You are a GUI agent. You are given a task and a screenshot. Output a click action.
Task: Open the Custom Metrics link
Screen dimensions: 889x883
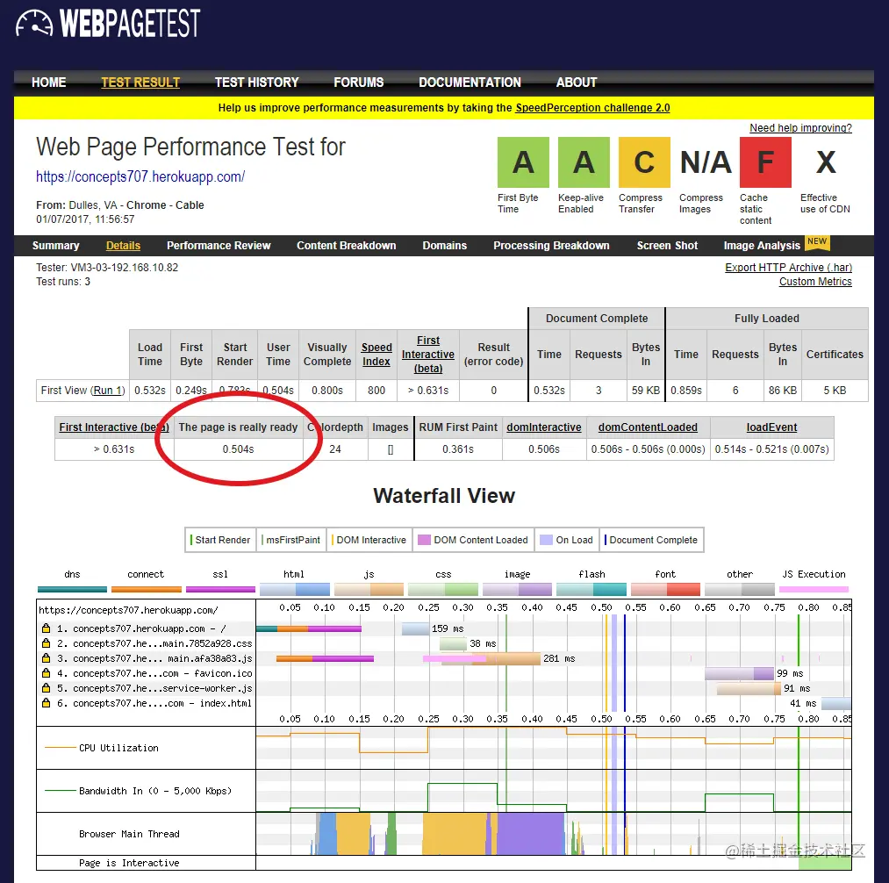click(x=815, y=282)
